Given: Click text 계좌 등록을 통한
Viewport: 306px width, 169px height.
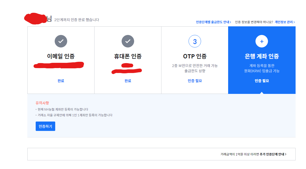Looking at the screenshot, I should point(262,66).
